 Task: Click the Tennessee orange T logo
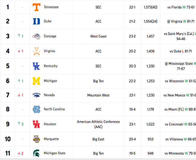[37, 7]
